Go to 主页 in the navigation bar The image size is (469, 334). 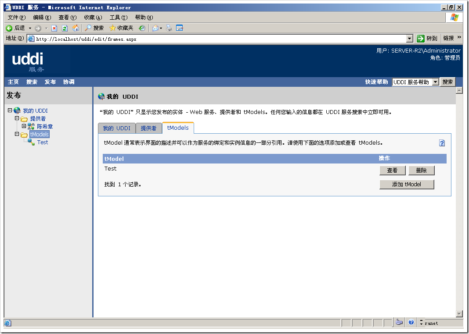click(x=13, y=82)
